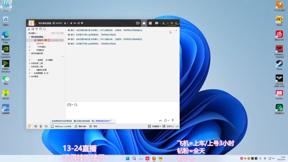
Task: Open the gamepad icon in YY header
Action: [157, 23]
